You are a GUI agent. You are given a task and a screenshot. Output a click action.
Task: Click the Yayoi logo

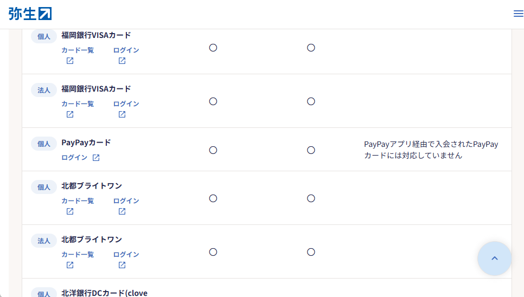[x=30, y=14]
